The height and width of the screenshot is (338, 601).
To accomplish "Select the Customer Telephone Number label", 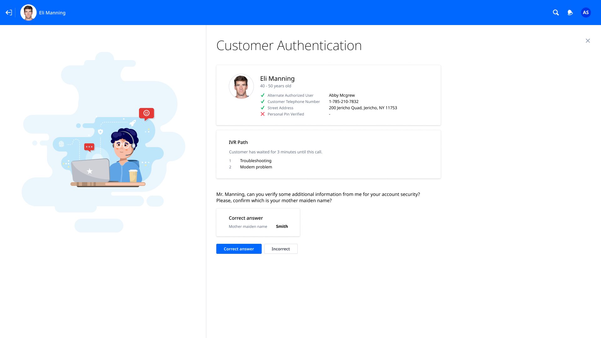I will click(294, 102).
